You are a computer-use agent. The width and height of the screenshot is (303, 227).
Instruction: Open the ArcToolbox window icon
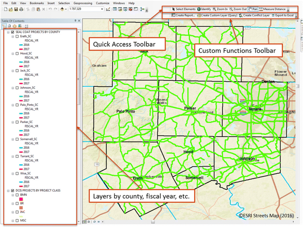click(x=130, y=9)
